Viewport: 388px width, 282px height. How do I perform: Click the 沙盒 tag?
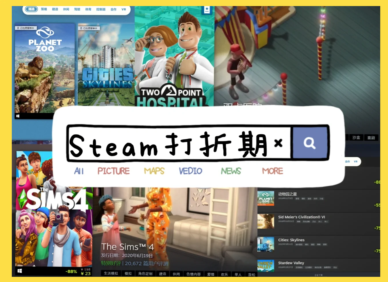356,138
